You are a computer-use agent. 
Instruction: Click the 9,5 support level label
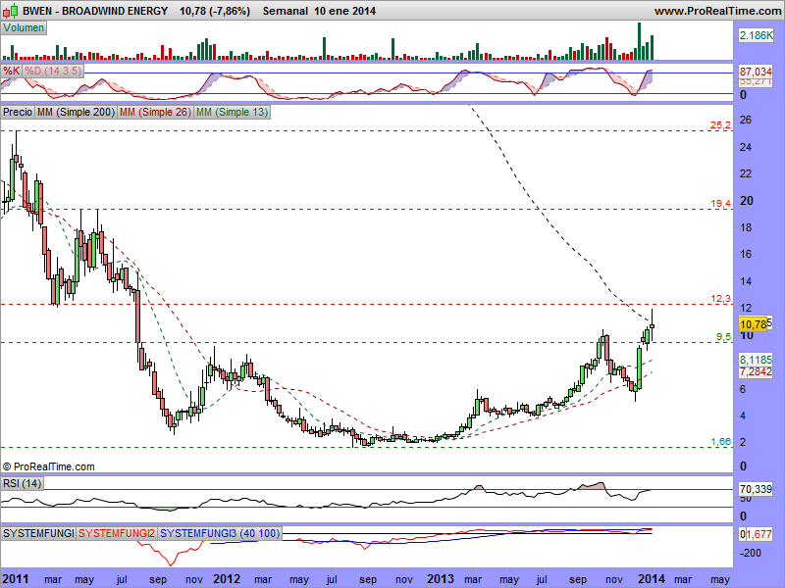coord(723,337)
